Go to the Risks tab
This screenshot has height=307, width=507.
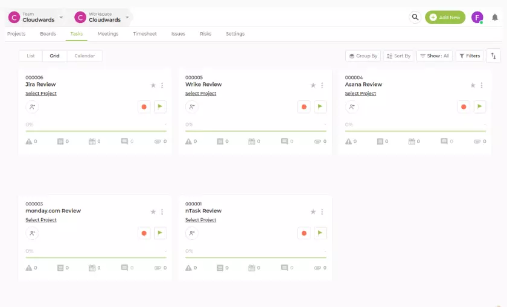pyautogui.click(x=206, y=34)
